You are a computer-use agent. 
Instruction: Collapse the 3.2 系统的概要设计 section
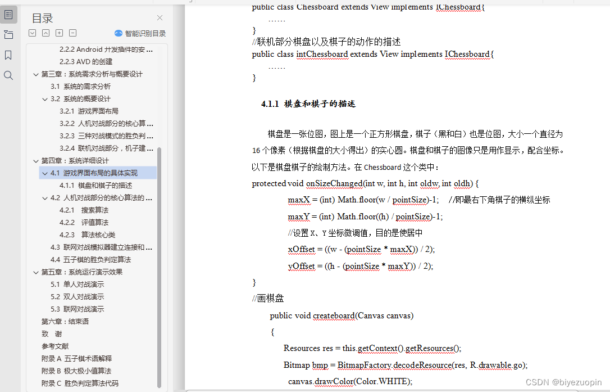(44, 98)
